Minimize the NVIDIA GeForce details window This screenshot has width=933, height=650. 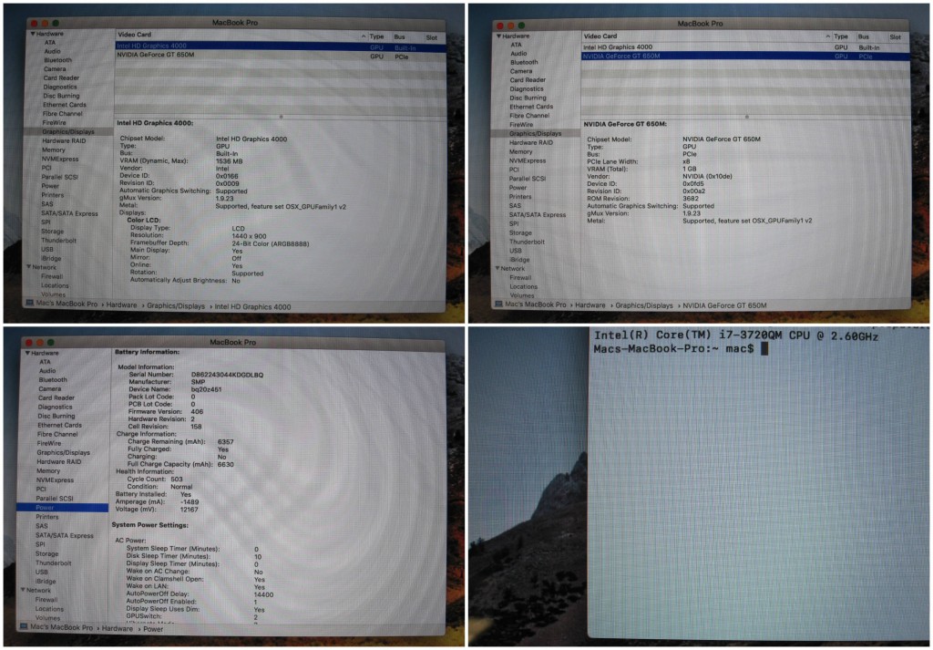coord(511,26)
